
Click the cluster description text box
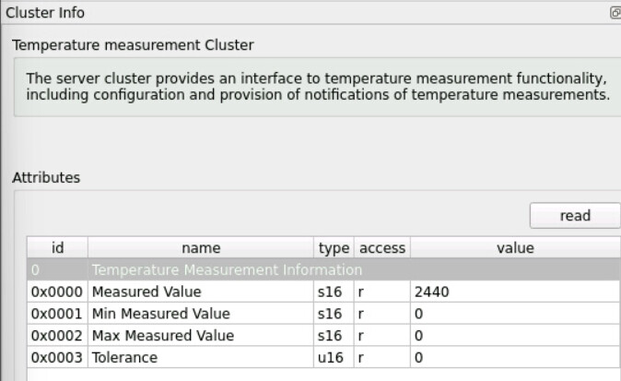point(317,87)
